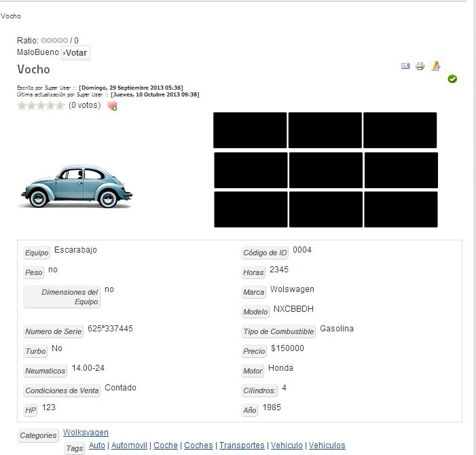Click the Motor label
Image resolution: width=476 pixels, height=455 pixels.
pos(253,371)
